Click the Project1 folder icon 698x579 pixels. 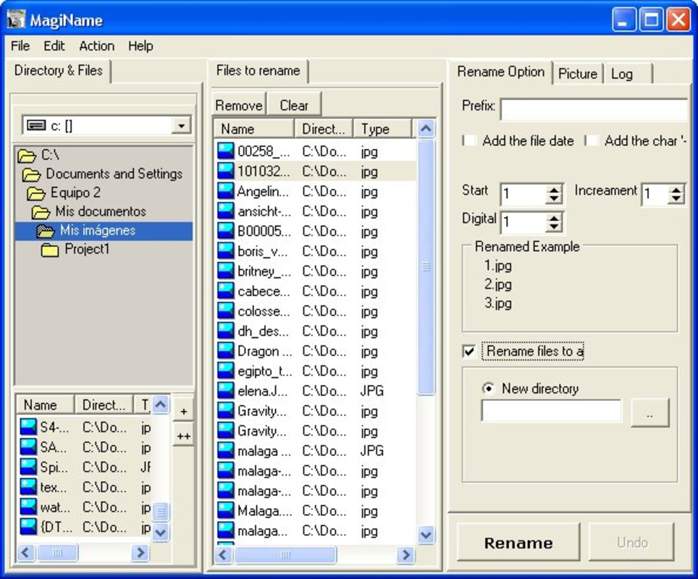click(50, 250)
